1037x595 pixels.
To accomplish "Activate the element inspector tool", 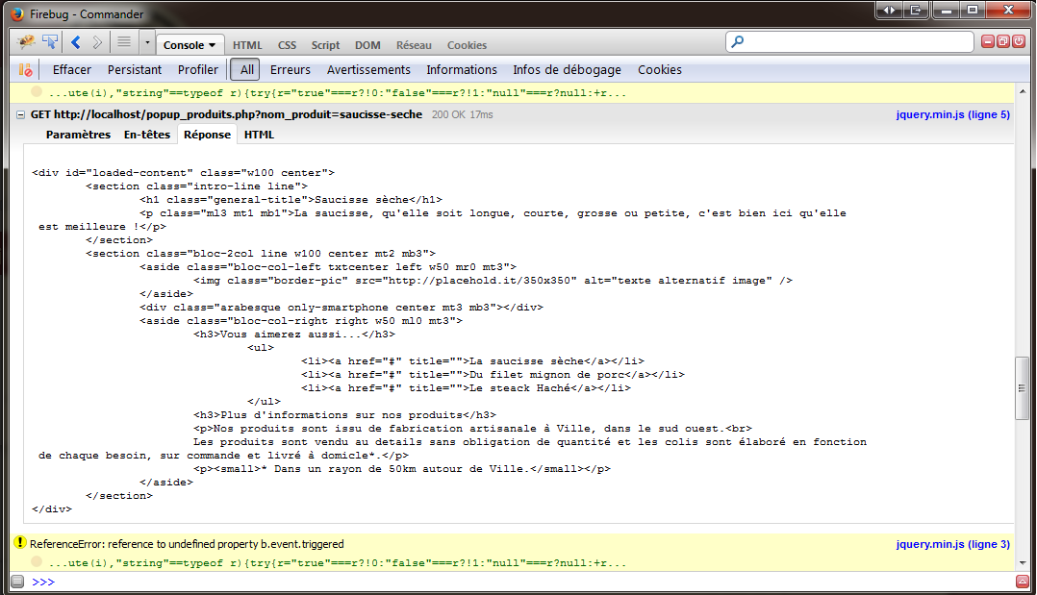I will tap(51, 43).
